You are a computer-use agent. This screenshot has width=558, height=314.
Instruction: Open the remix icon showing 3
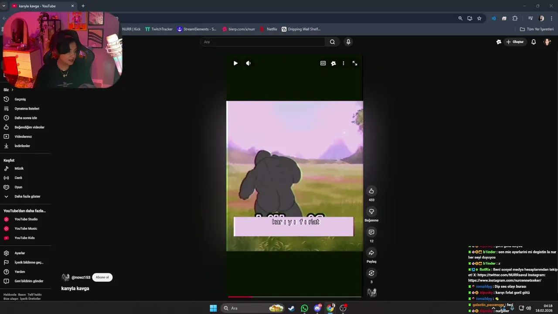(371, 273)
